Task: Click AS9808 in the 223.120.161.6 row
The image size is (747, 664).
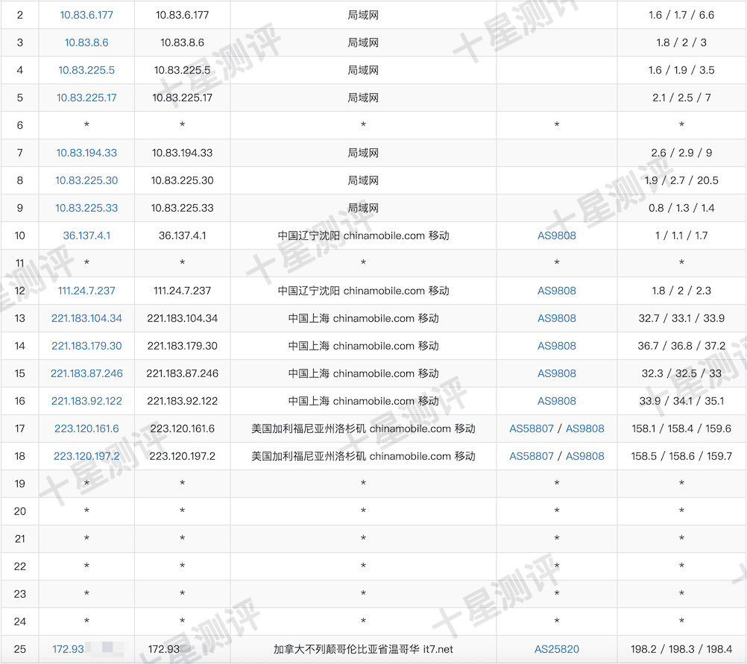Action: click(x=584, y=429)
